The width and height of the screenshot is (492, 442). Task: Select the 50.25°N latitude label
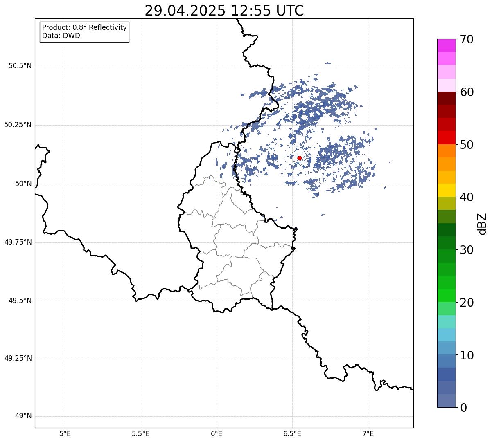click(x=18, y=125)
